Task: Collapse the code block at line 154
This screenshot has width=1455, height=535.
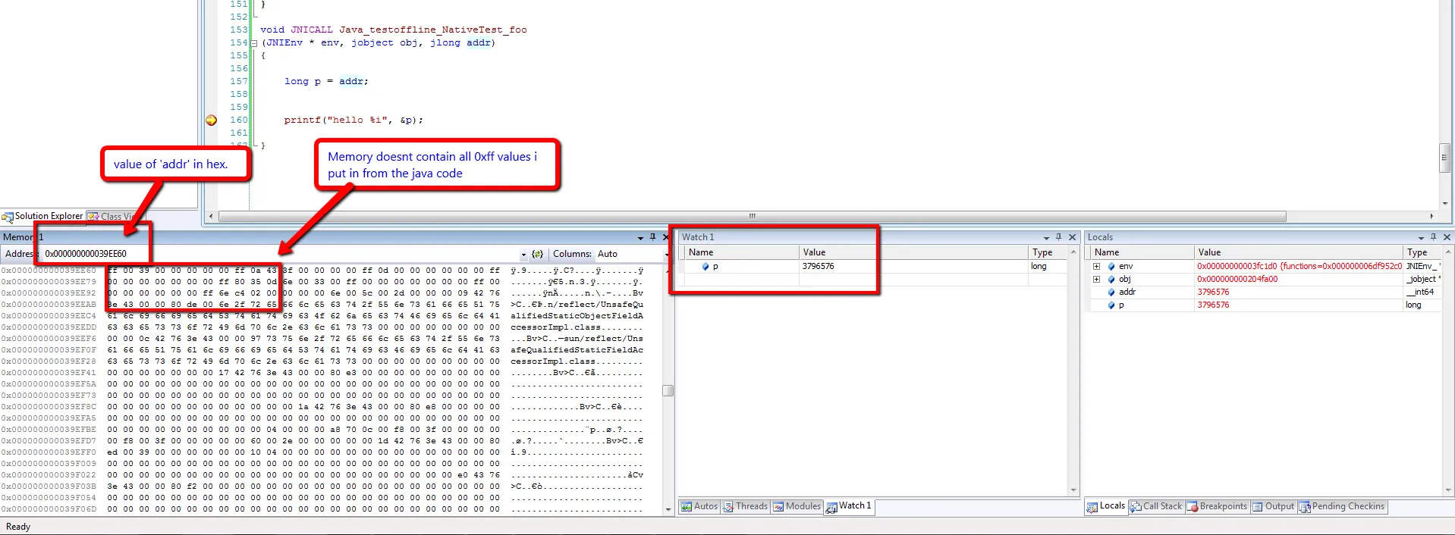Action: [254, 43]
